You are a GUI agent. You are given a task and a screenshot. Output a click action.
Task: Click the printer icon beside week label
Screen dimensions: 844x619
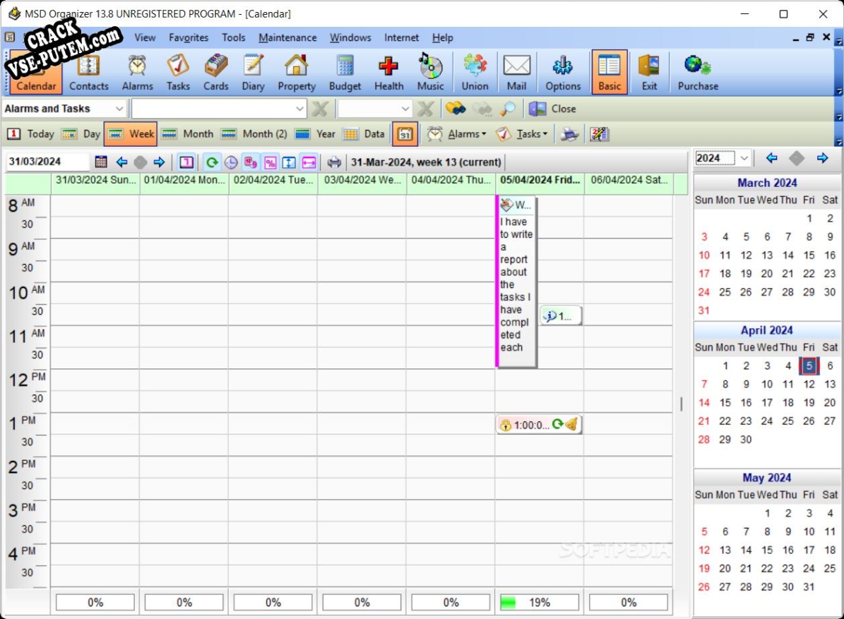point(334,162)
